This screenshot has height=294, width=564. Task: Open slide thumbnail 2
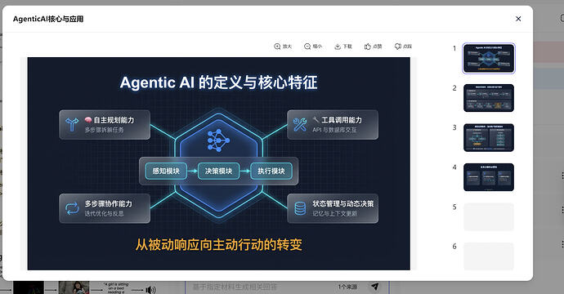(x=489, y=98)
